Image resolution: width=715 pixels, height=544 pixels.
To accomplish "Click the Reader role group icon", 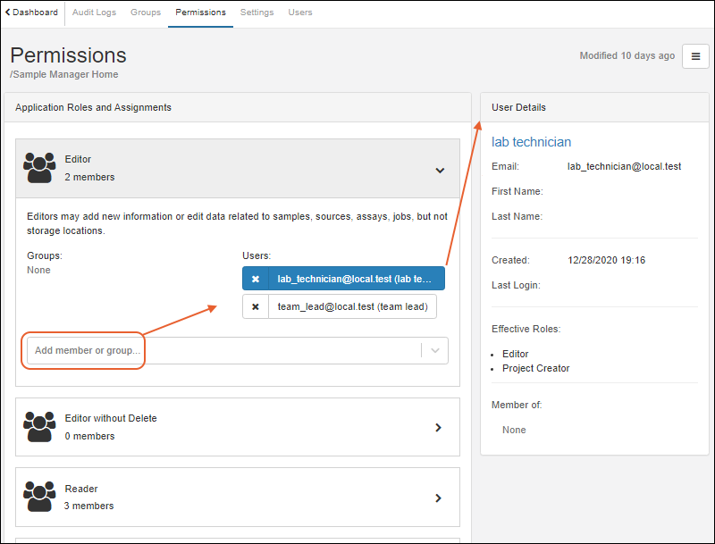I will click(39, 497).
